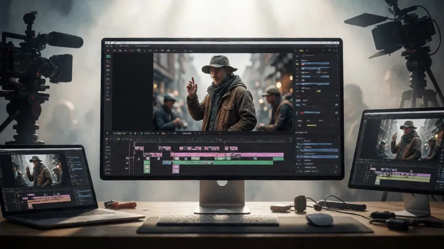The image size is (444, 249).
Task: Select the long green clip on main timeline
Action: click(x=223, y=162)
